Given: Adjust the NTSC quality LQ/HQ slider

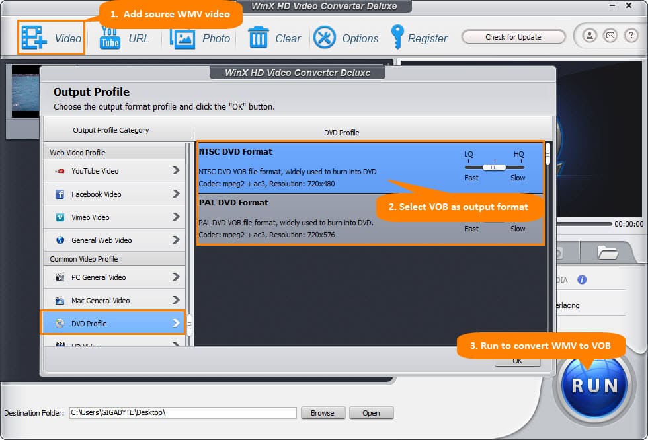Looking at the screenshot, I should 495,167.
